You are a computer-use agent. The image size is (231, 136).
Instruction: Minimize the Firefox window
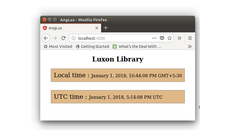(x=50, y=20)
